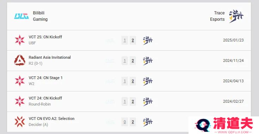
Task: Click score 0 in EVO A2 Selection row
Action: coord(125,122)
